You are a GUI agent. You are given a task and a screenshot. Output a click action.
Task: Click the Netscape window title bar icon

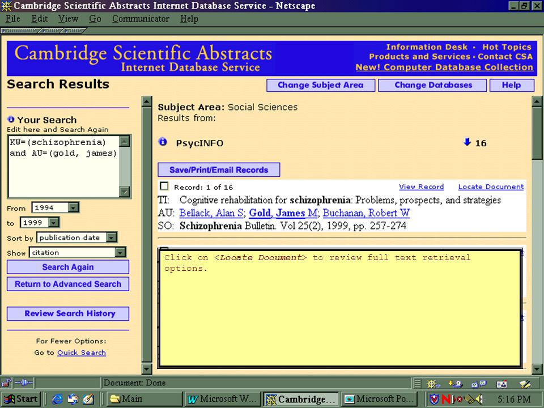[x=6, y=6]
